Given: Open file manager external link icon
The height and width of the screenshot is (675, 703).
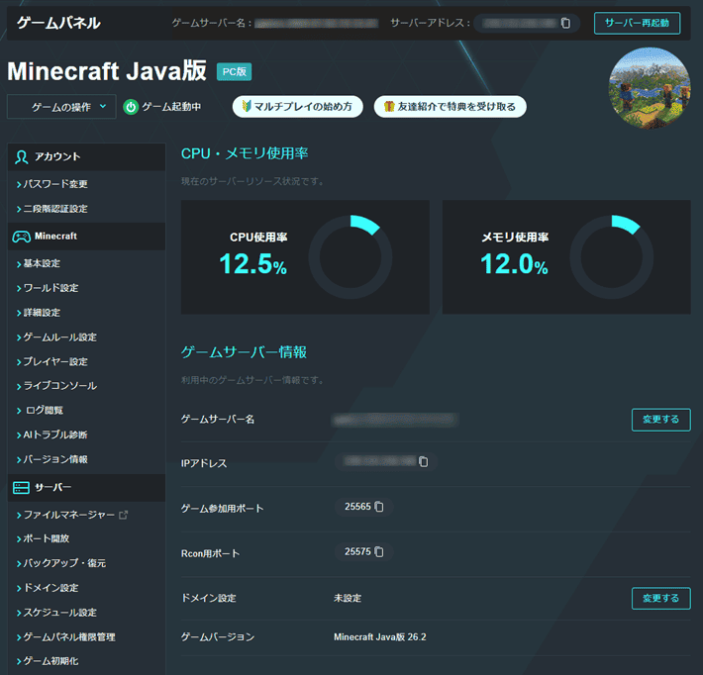Looking at the screenshot, I should (x=124, y=515).
